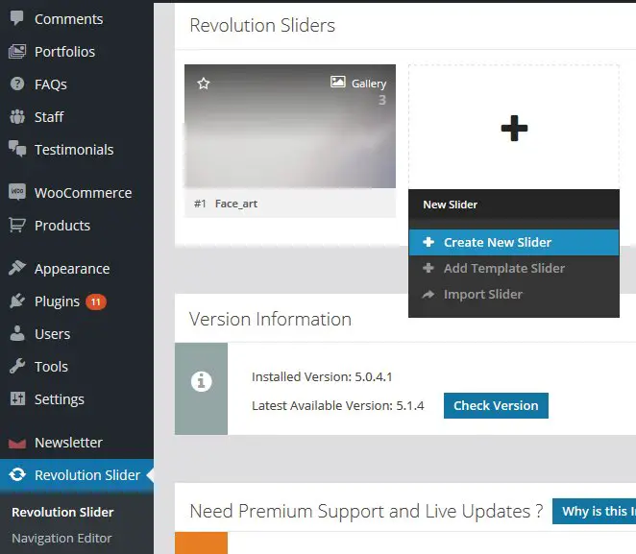636x554 pixels.
Task: Go to FAQs section
Action: click(51, 84)
